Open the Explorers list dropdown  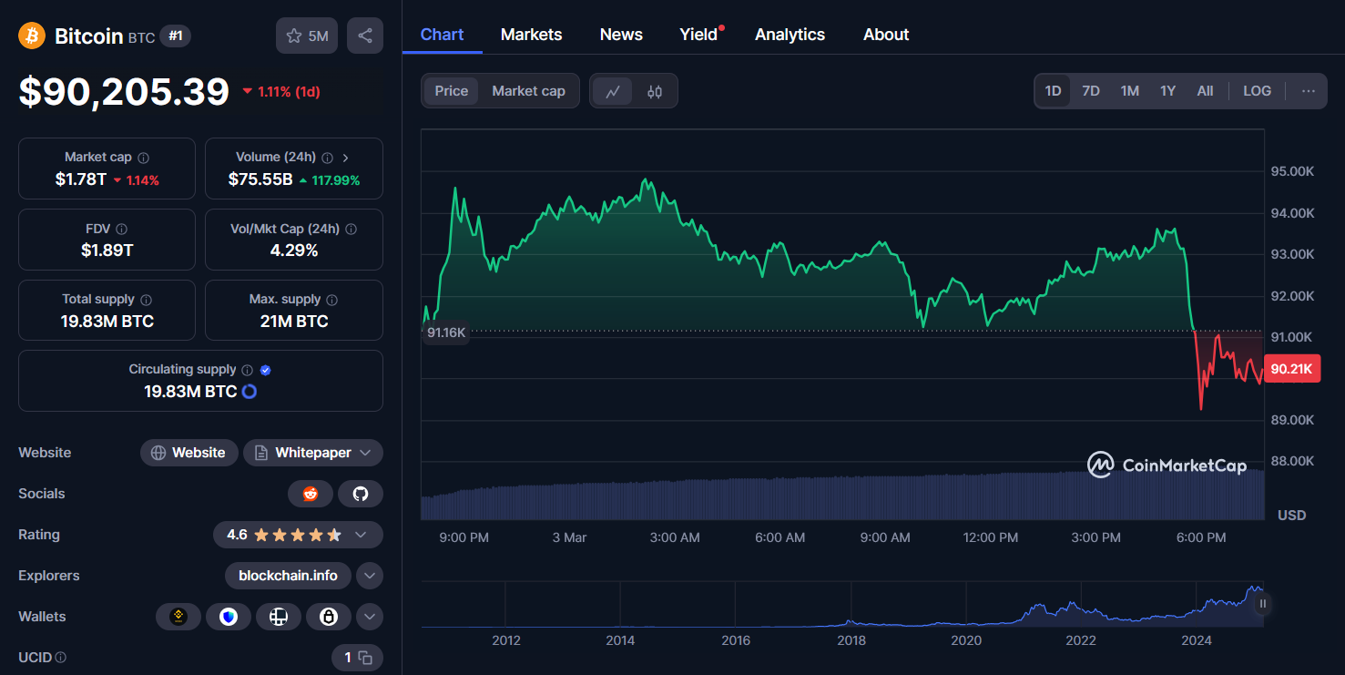[369, 576]
